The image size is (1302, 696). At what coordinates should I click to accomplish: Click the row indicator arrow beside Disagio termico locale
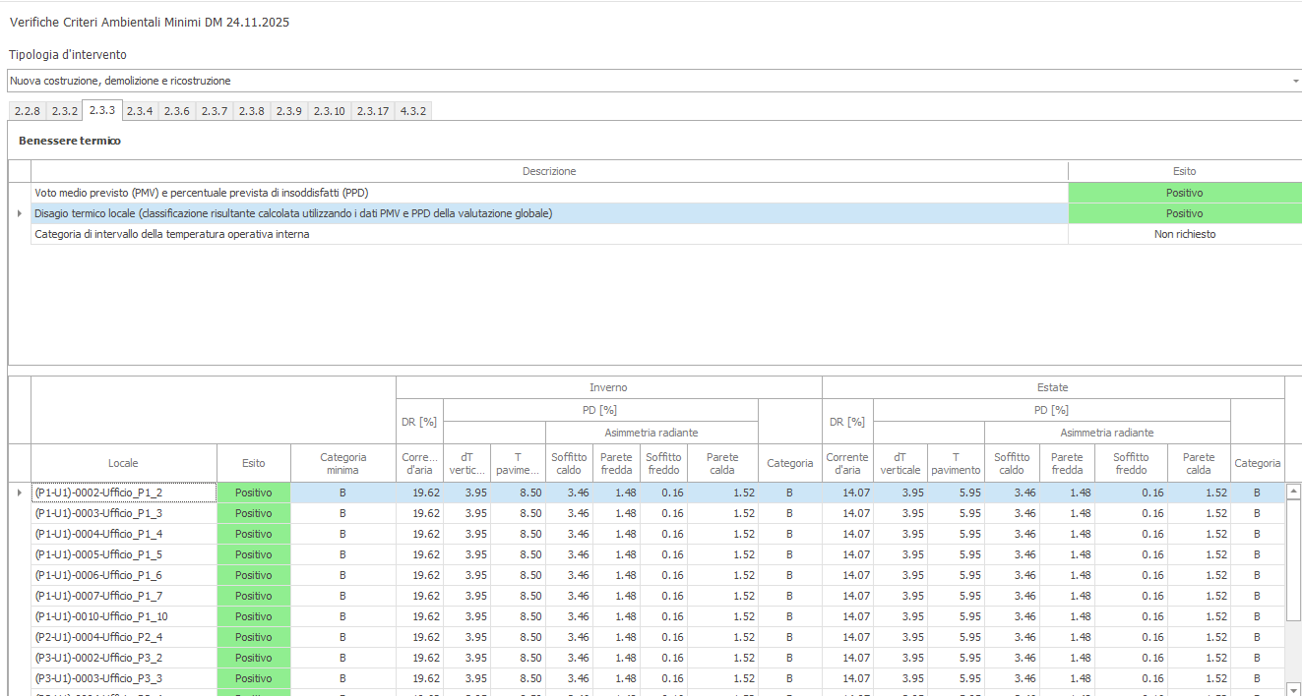[20, 213]
